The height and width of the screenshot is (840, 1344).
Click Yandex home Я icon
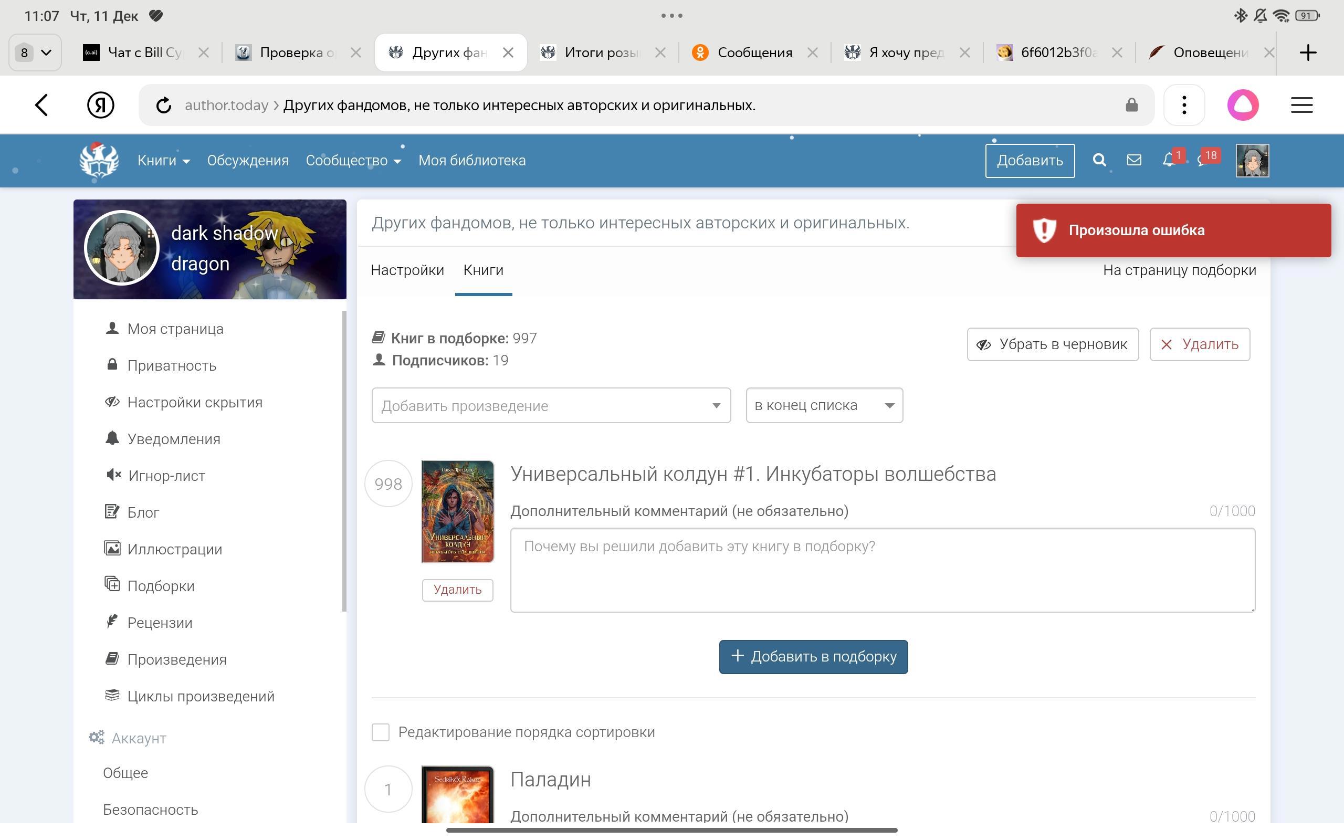pyautogui.click(x=100, y=105)
